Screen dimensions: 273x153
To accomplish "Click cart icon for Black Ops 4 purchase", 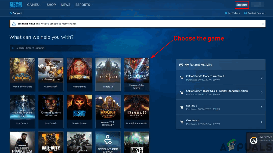I will 182,92.
